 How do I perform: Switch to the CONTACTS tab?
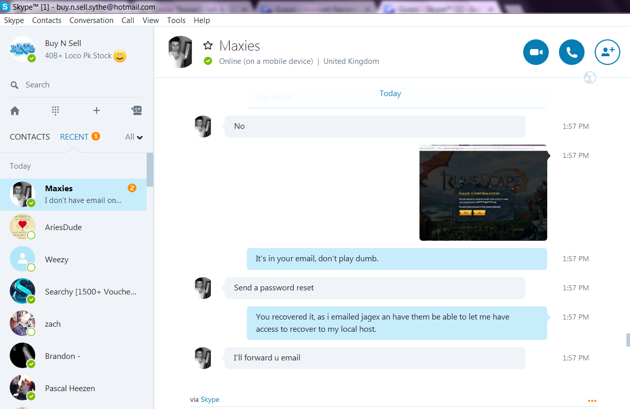point(30,137)
